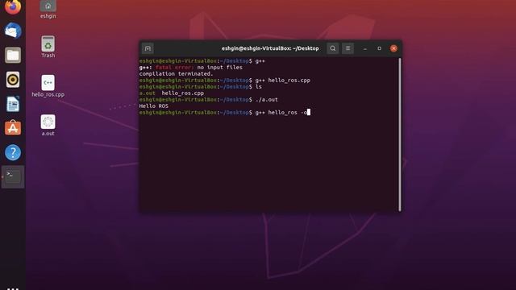Click the 'Hello ROS' output line
Screen dimensions: 516x290
pyautogui.click(x=154, y=106)
